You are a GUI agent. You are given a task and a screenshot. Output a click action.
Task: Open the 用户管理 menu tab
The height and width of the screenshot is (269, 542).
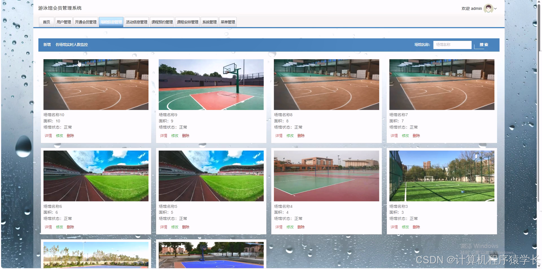[64, 22]
